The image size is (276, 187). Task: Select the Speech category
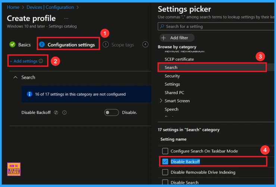[x=172, y=109]
